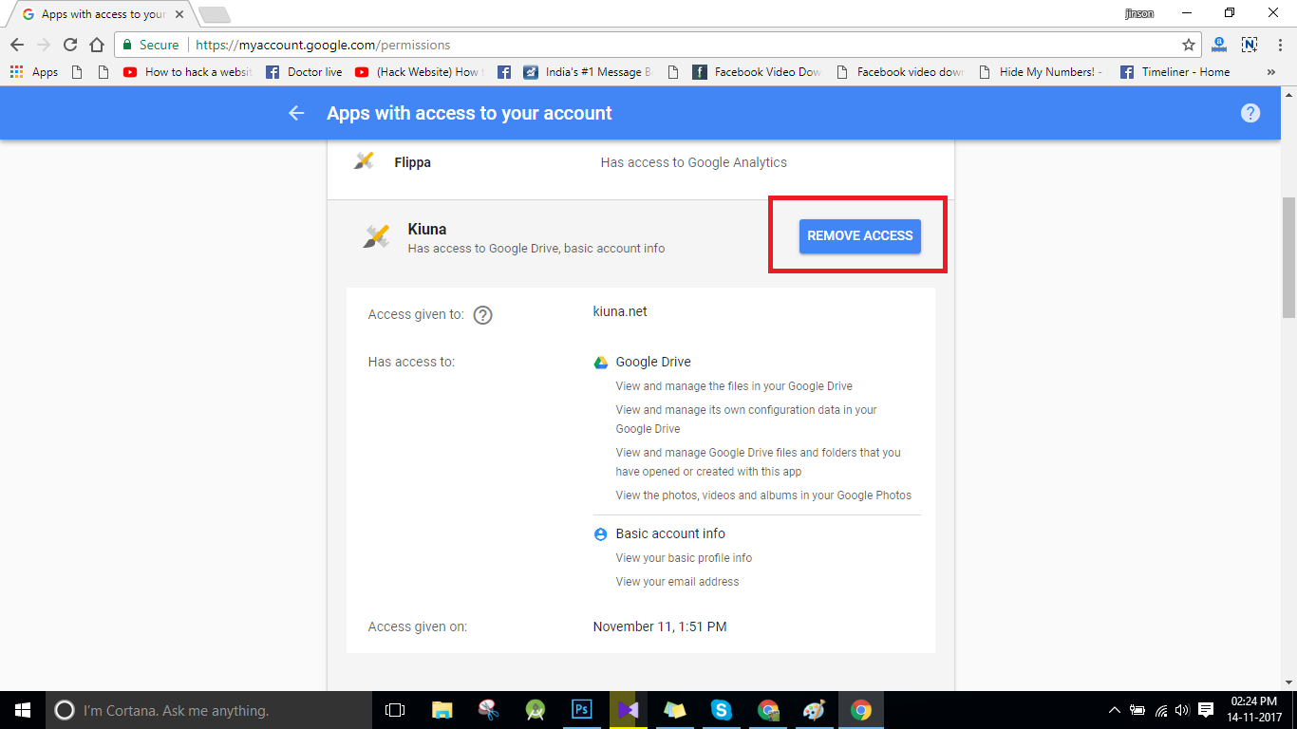Close the Apps with access tab
This screenshot has height=729, width=1297.
point(179,14)
